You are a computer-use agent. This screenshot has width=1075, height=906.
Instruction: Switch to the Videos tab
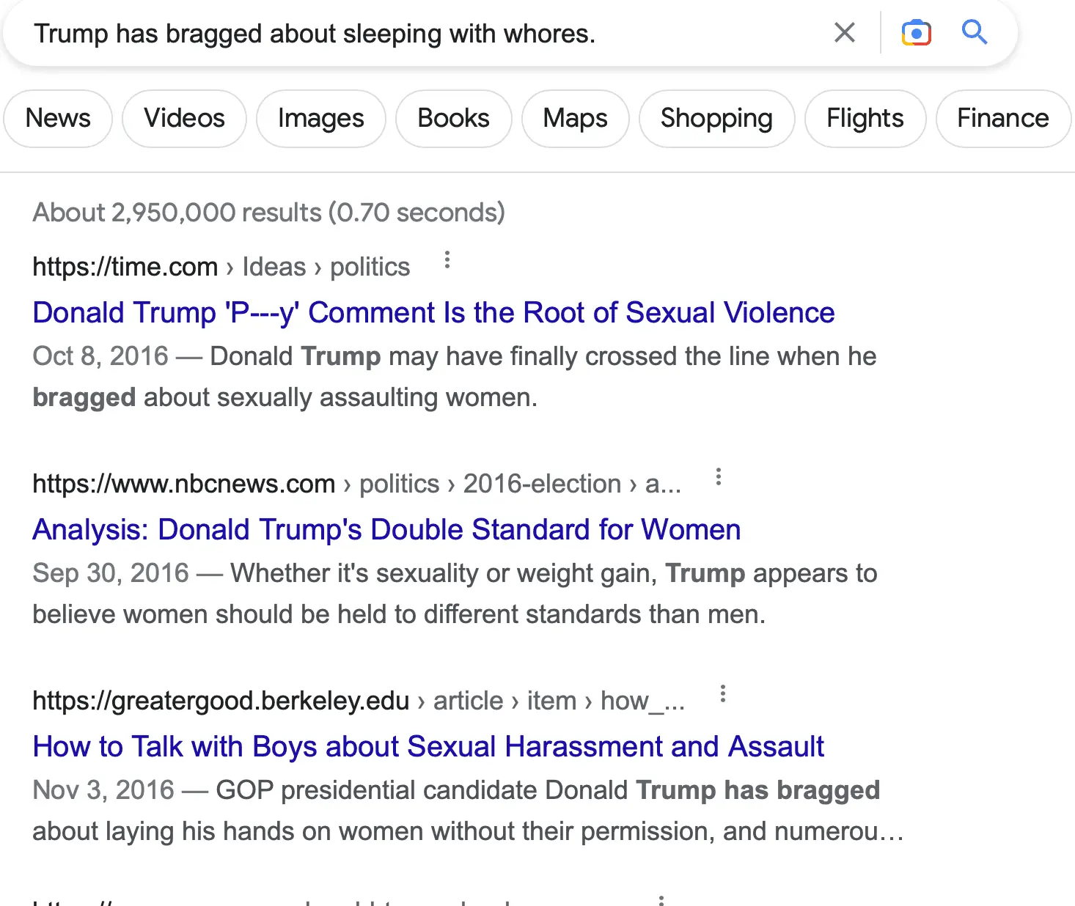click(x=184, y=119)
